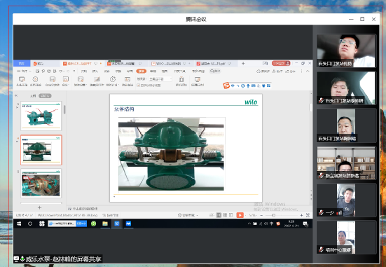Open reading view book icon in status bar
386x267 pixels.
click(x=230, y=215)
